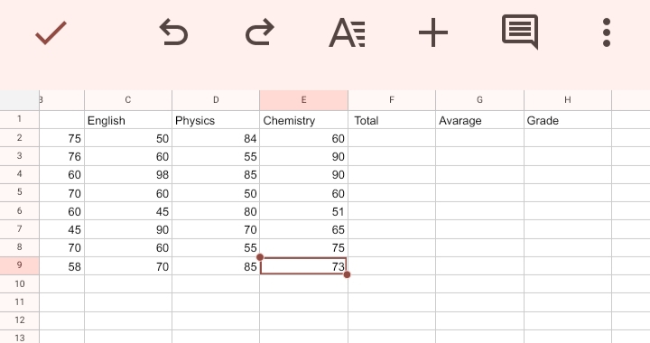Select the Grade header cell
The image size is (650, 343).
568,120
